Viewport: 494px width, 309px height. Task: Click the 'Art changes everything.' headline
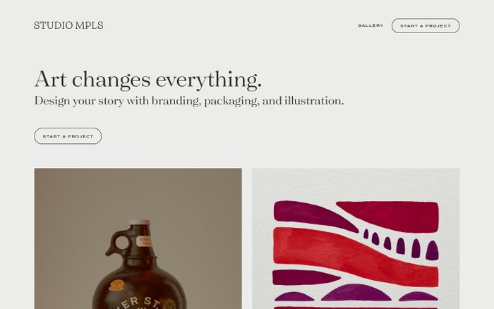pos(147,79)
